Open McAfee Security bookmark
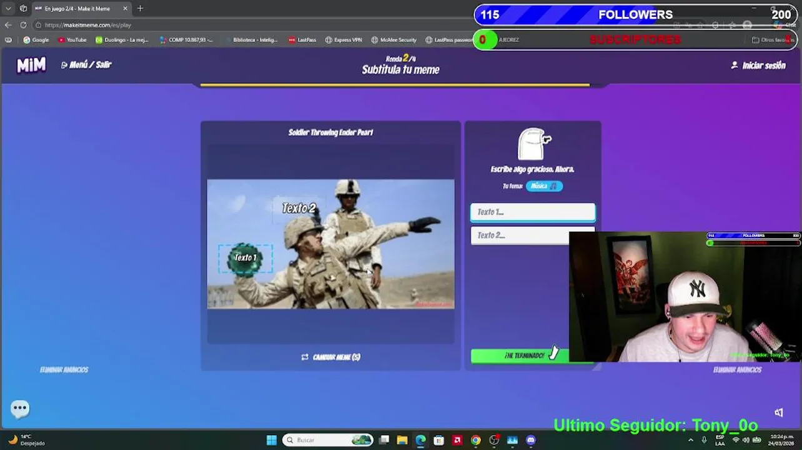Screen dimensions: 802x450 click(x=394, y=40)
